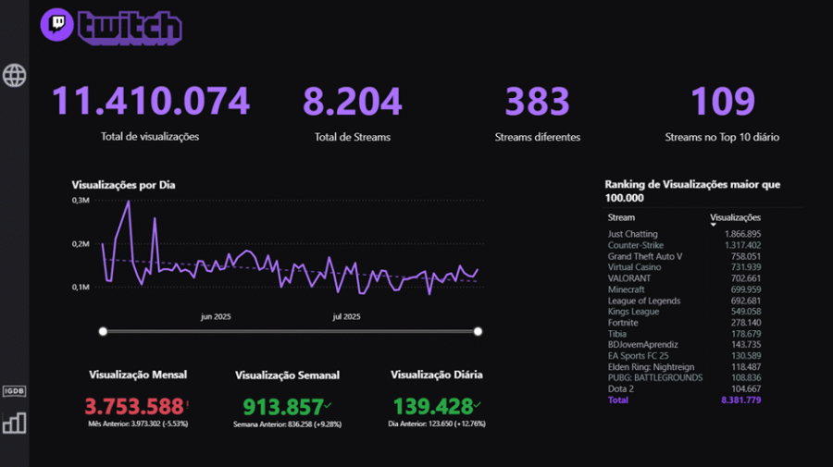
Task: Select left handle of date range slider
Action: [x=103, y=331]
